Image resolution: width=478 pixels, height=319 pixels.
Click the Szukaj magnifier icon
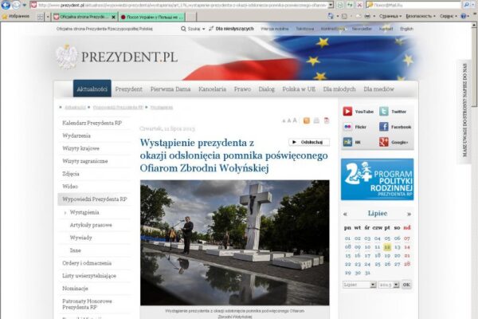point(183,29)
